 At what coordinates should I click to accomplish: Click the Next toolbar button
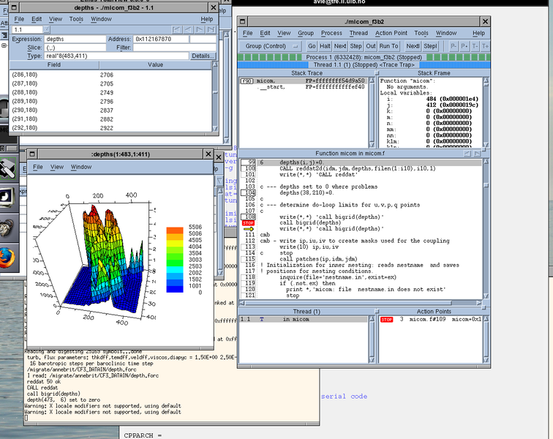340,45
